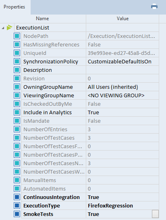Select the ContinuousIntegration True value cell
Screen dimensions: 166x220
[x=122, y=197]
